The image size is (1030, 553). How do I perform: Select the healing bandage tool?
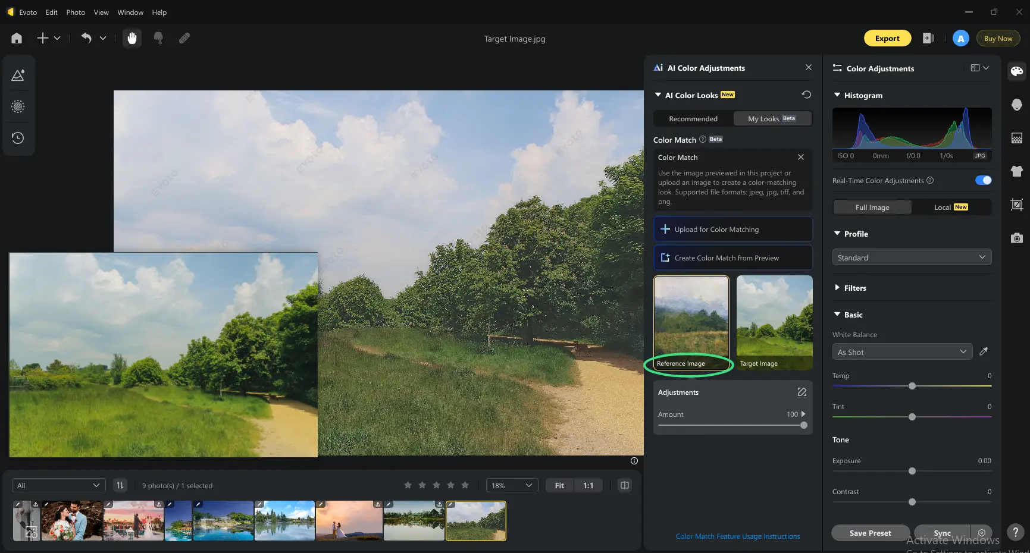184,38
